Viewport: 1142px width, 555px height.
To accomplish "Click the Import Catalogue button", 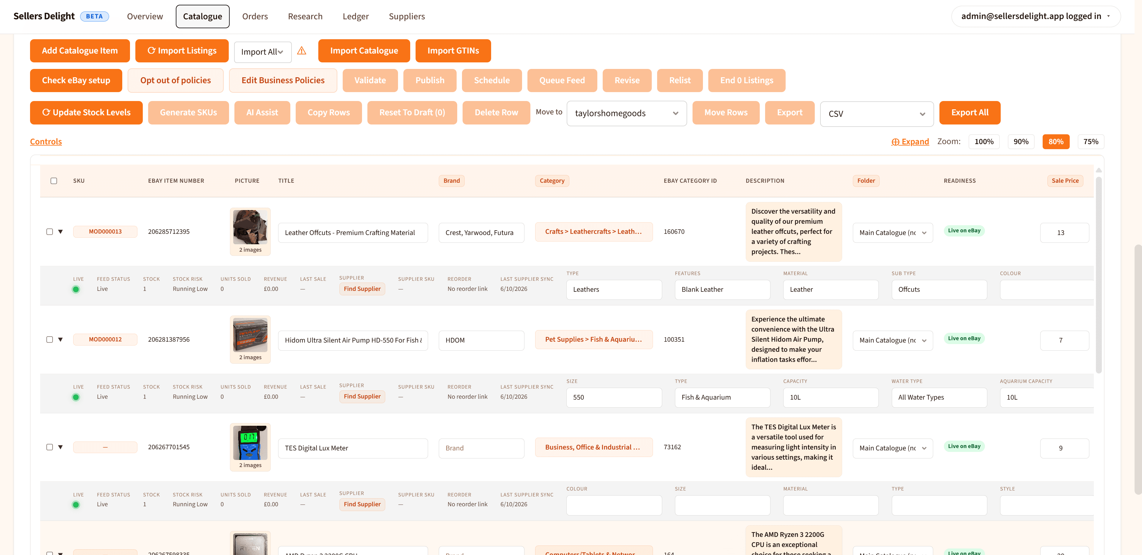I will click(364, 51).
